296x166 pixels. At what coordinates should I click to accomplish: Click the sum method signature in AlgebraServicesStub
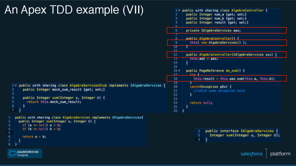(64, 98)
